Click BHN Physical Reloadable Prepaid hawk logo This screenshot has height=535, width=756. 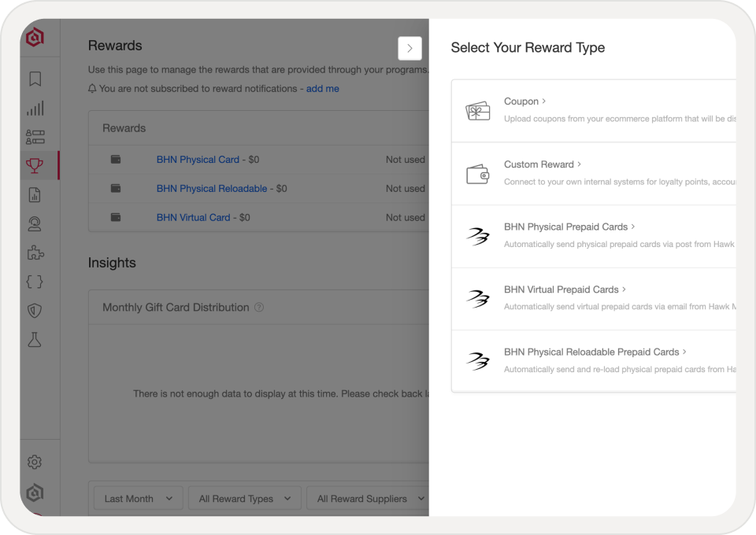click(x=478, y=361)
